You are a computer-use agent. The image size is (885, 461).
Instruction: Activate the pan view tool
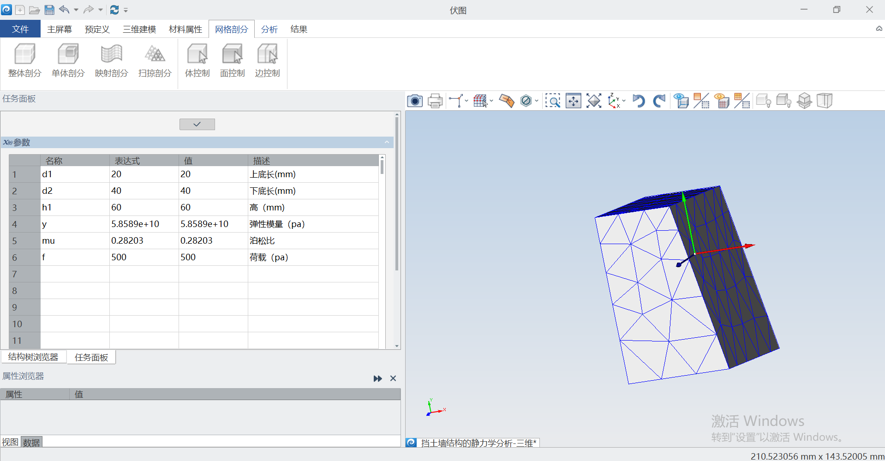(573, 101)
